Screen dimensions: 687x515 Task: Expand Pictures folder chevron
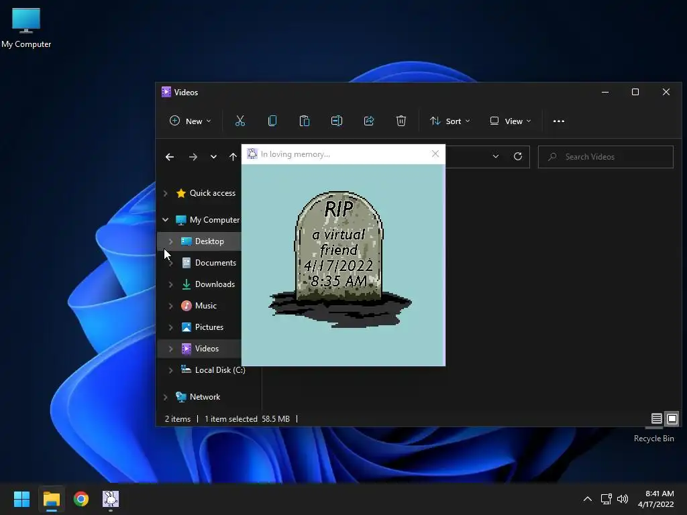click(170, 327)
